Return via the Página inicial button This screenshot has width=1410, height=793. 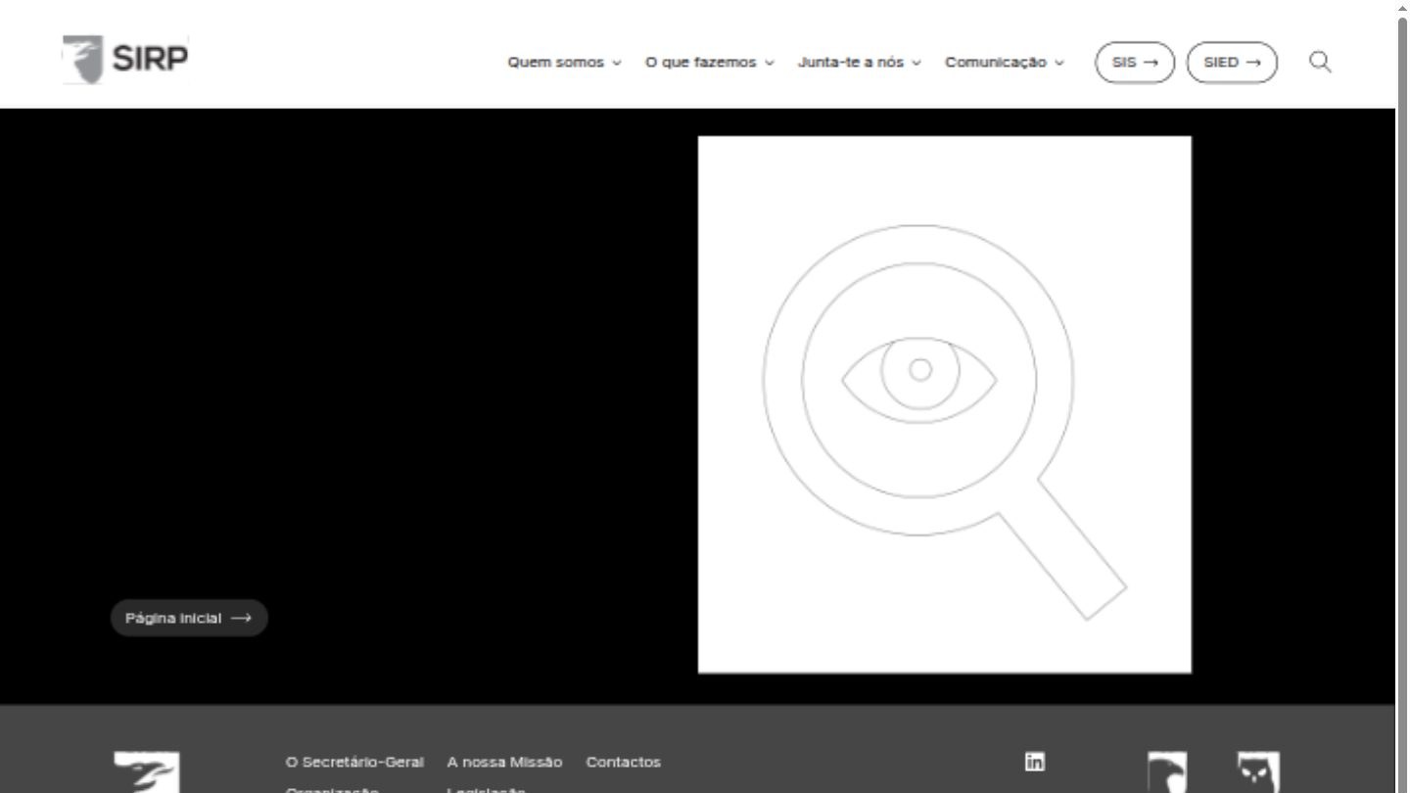[189, 618]
